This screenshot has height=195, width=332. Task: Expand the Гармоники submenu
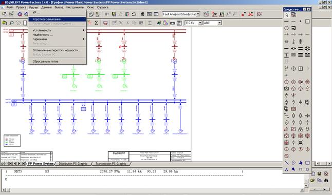[58, 39]
